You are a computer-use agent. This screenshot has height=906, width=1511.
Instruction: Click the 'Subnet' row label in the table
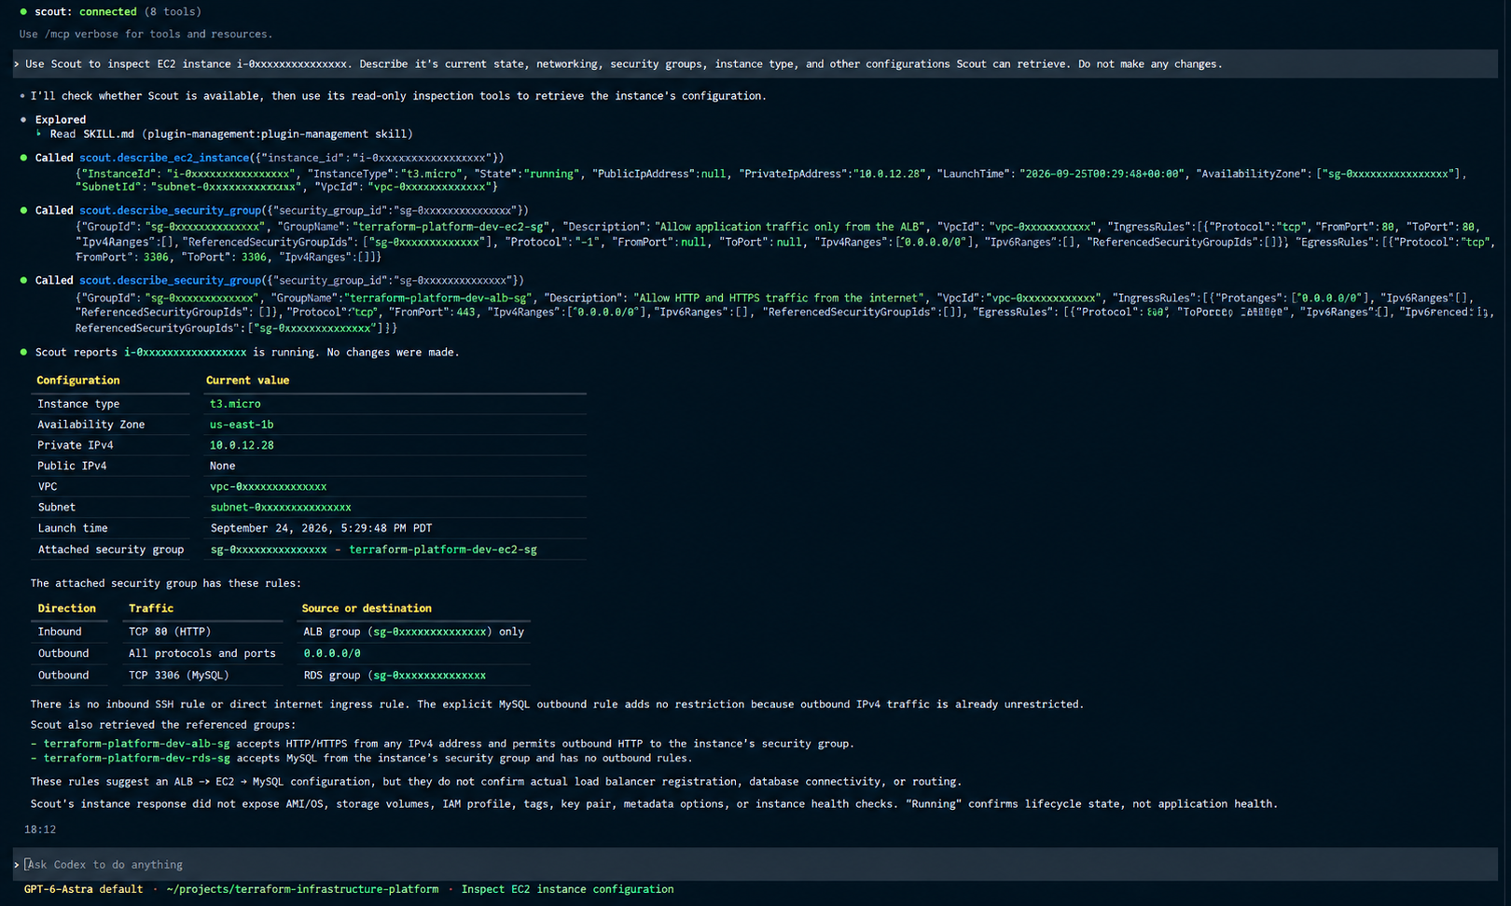pos(57,507)
